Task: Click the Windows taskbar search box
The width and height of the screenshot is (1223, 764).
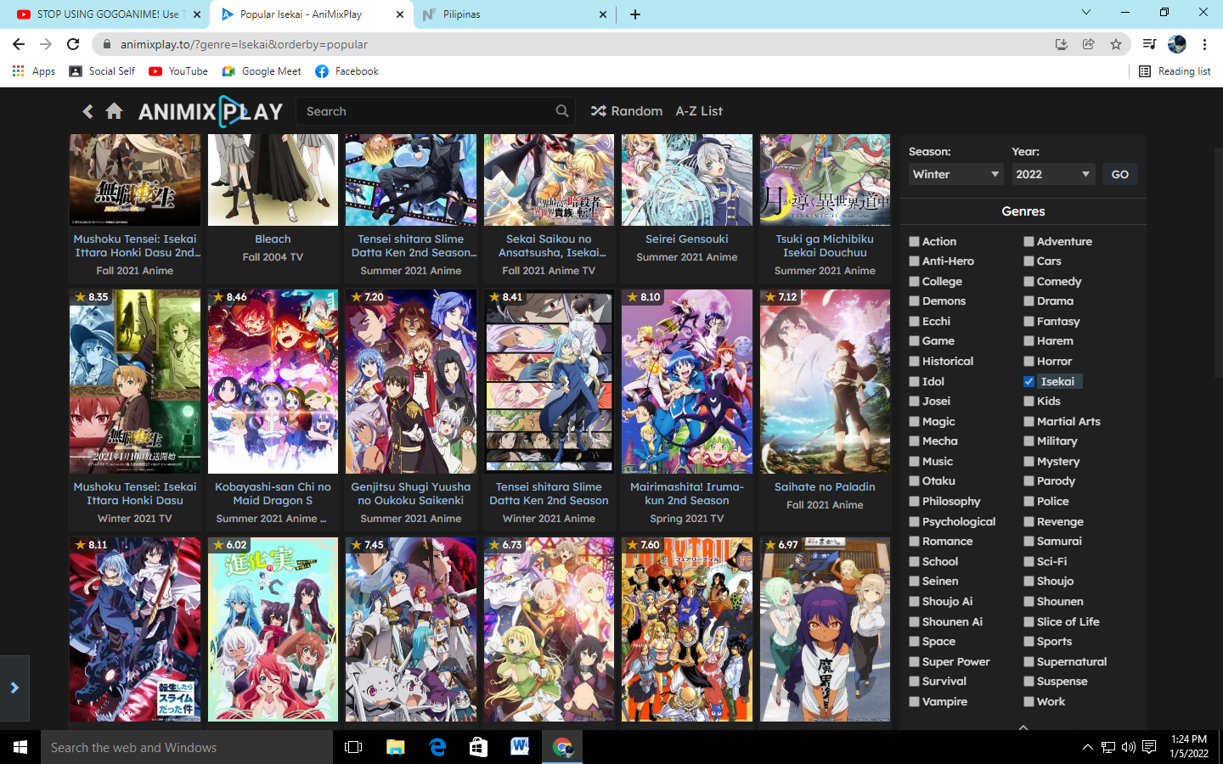Action: pos(187,747)
